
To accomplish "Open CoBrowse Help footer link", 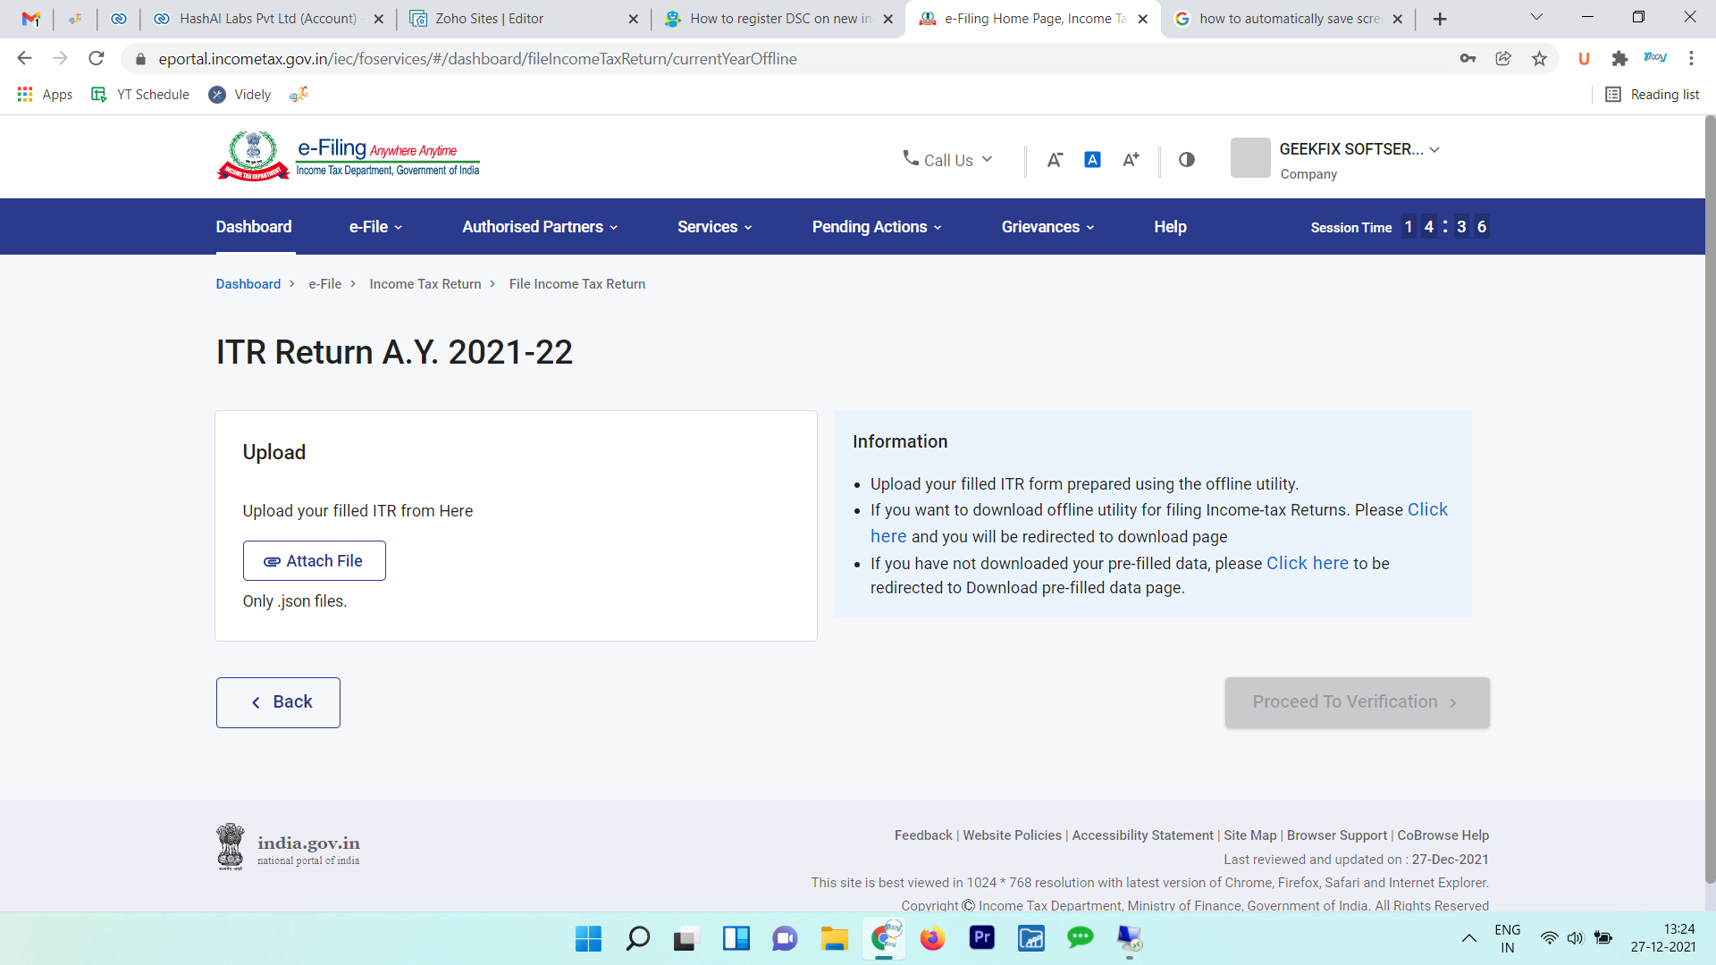I will 1443,835.
